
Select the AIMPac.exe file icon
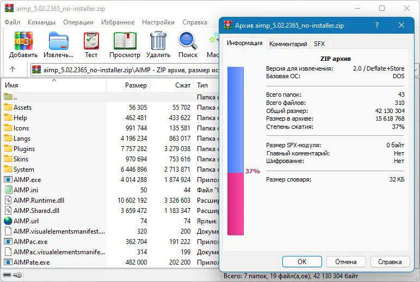(8, 242)
